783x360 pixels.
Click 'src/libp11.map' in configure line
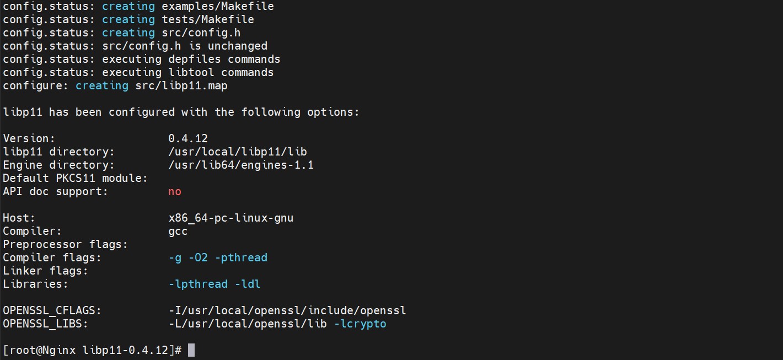[181, 85]
